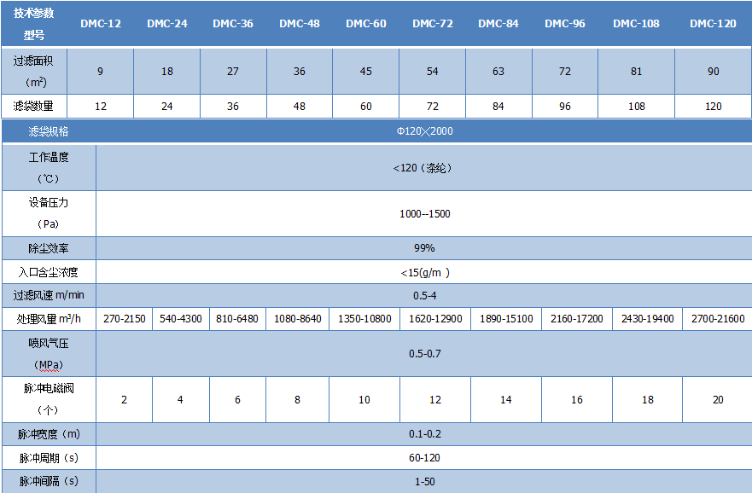
Task: Select the 270-2150 air volume cell
Action: click(125, 318)
